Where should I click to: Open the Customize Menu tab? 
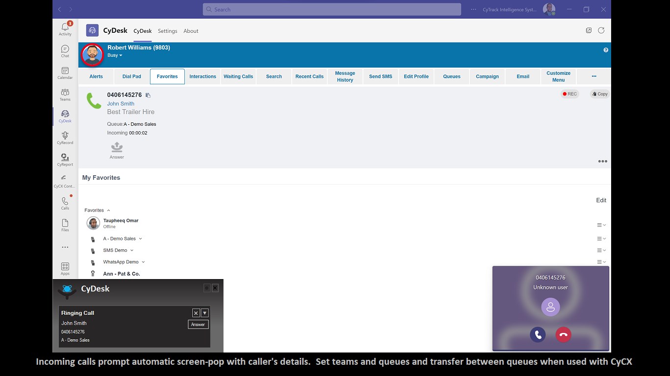[x=558, y=76]
